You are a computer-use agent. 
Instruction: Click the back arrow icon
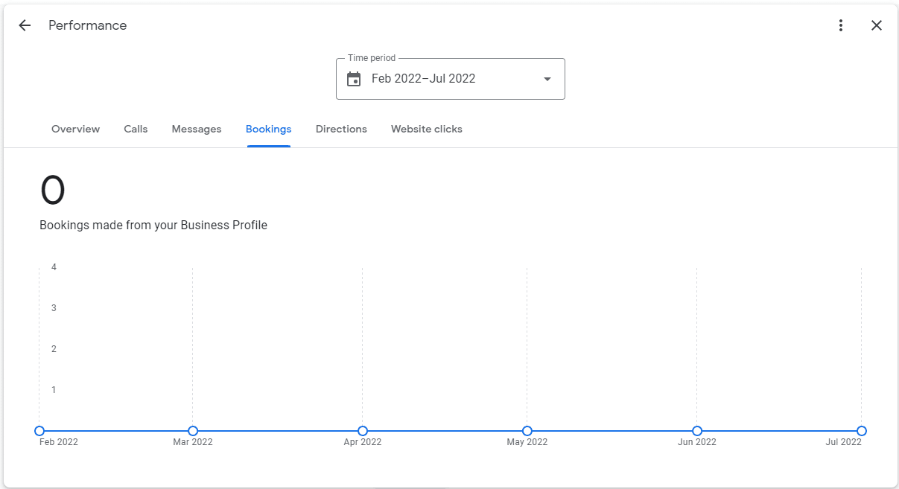point(25,25)
